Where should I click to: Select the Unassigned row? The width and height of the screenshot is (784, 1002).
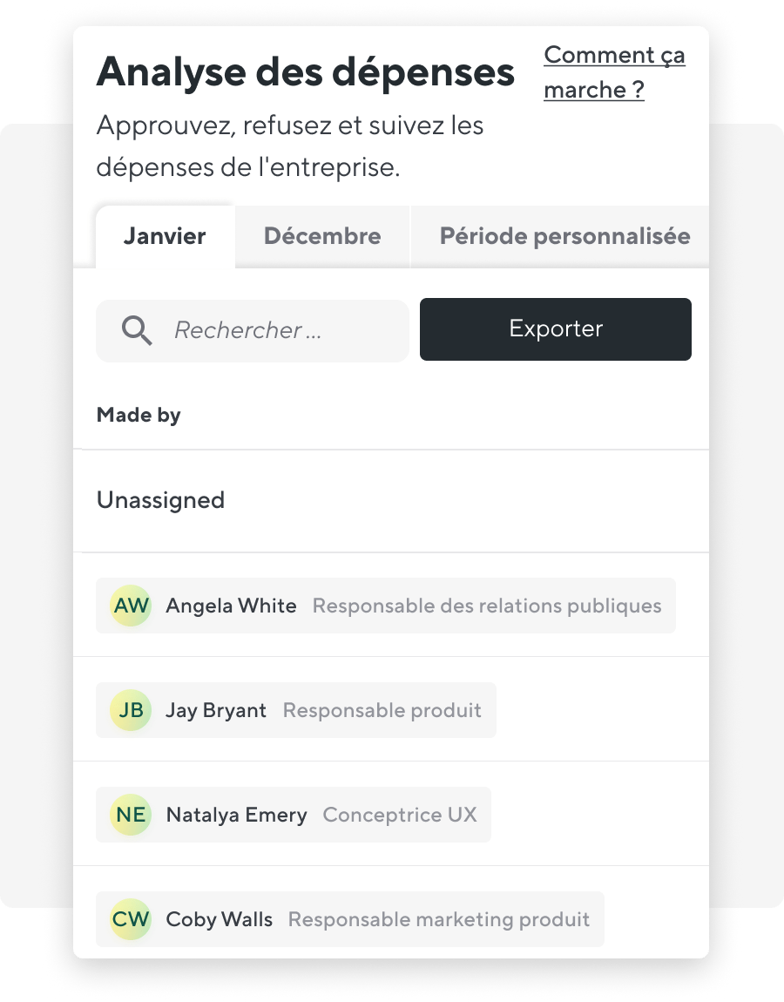click(x=391, y=500)
